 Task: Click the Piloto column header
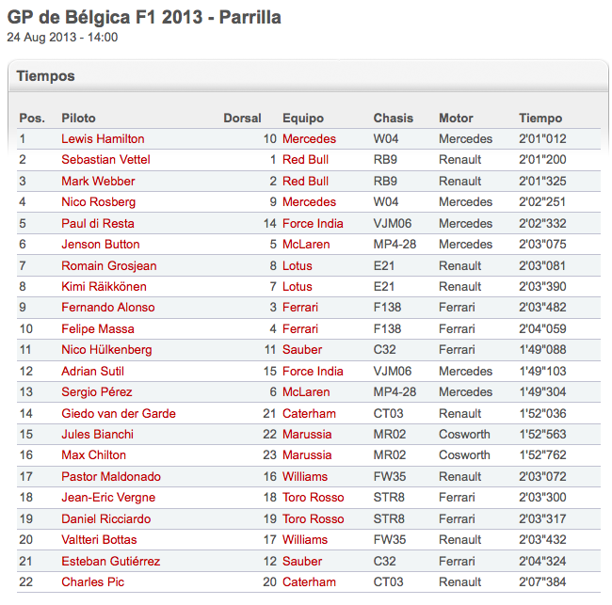point(78,119)
